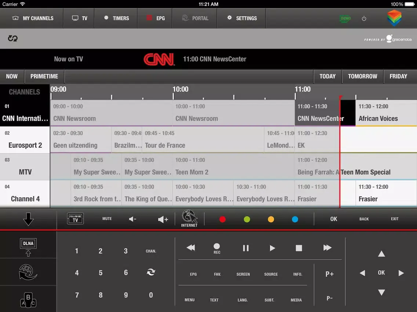Select channel 02 Eurosport 2
417x312 pixels.
point(25,140)
